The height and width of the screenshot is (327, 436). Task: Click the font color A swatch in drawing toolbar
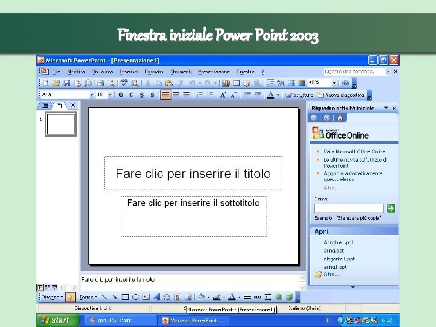point(231,297)
